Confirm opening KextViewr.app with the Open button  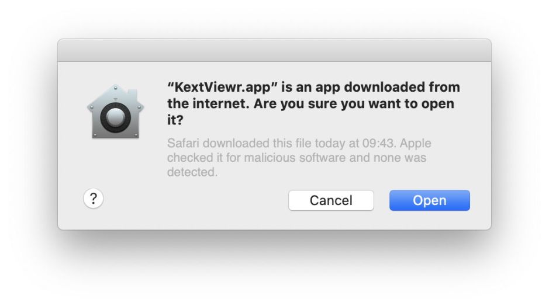[x=429, y=200]
